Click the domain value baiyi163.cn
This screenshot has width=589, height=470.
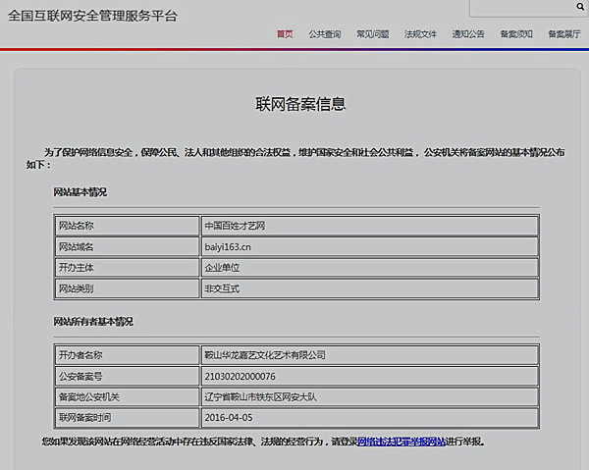point(230,246)
